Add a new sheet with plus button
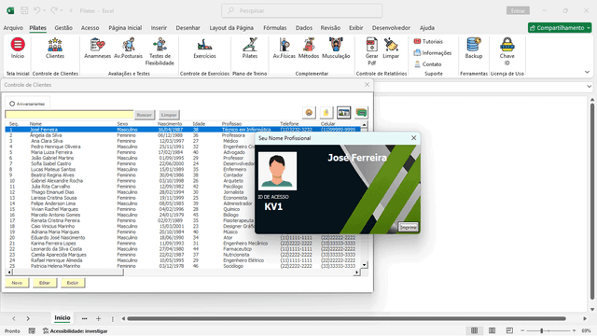597x336 pixels. (98, 318)
